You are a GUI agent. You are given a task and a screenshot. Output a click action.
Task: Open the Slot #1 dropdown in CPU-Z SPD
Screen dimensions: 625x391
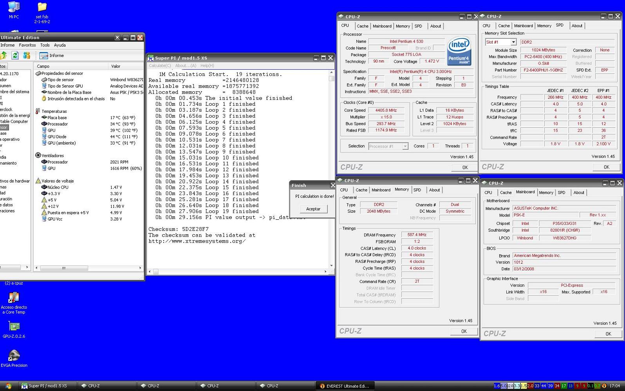point(513,42)
